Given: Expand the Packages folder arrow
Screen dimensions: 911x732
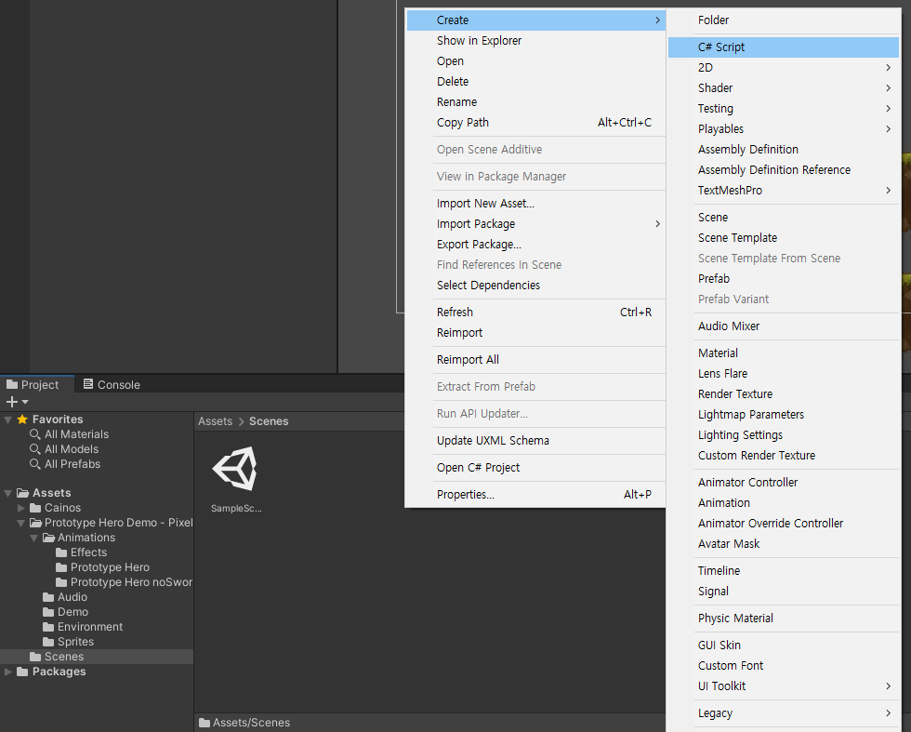Looking at the screenshot, I should (x=7, y=672).
